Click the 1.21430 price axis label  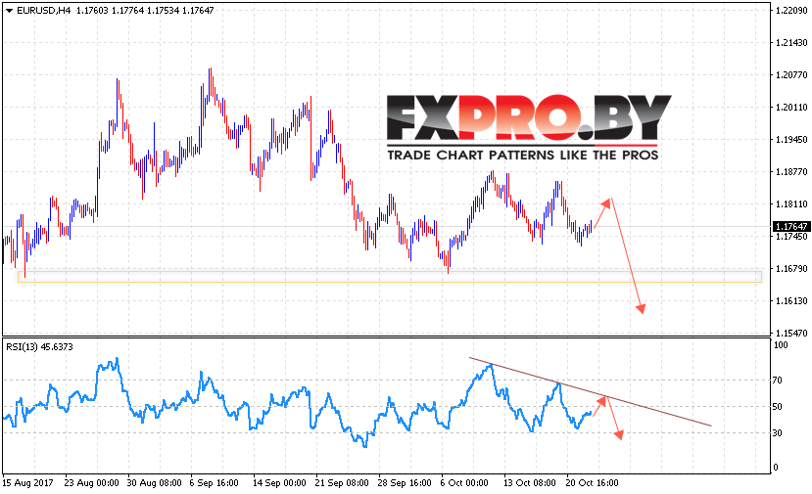pos(791,43)
